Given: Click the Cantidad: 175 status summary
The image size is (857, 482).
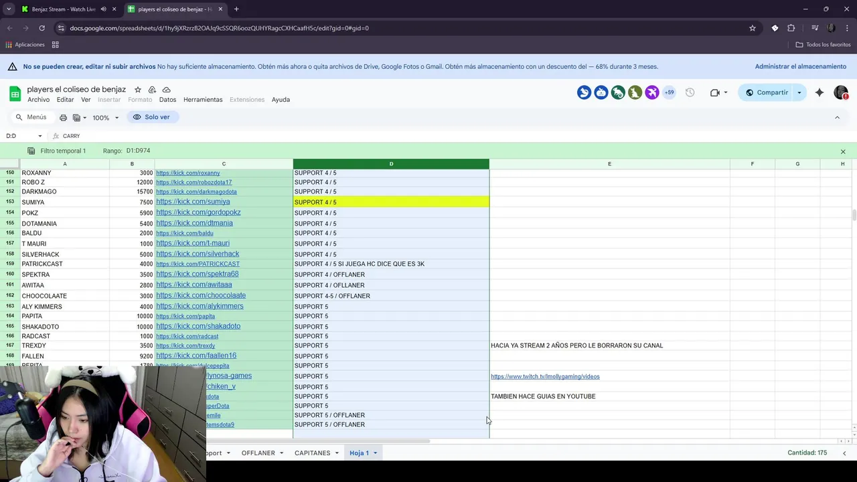Looking at the screenshot, I should (807, 453).
